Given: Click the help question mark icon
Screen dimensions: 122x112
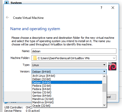Looking at the screenshot, I should coord(101,8).
